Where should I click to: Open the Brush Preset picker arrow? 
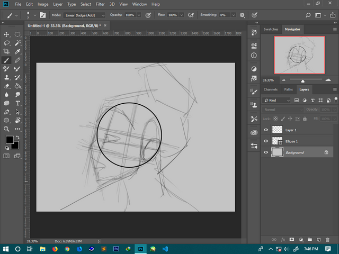35,15
